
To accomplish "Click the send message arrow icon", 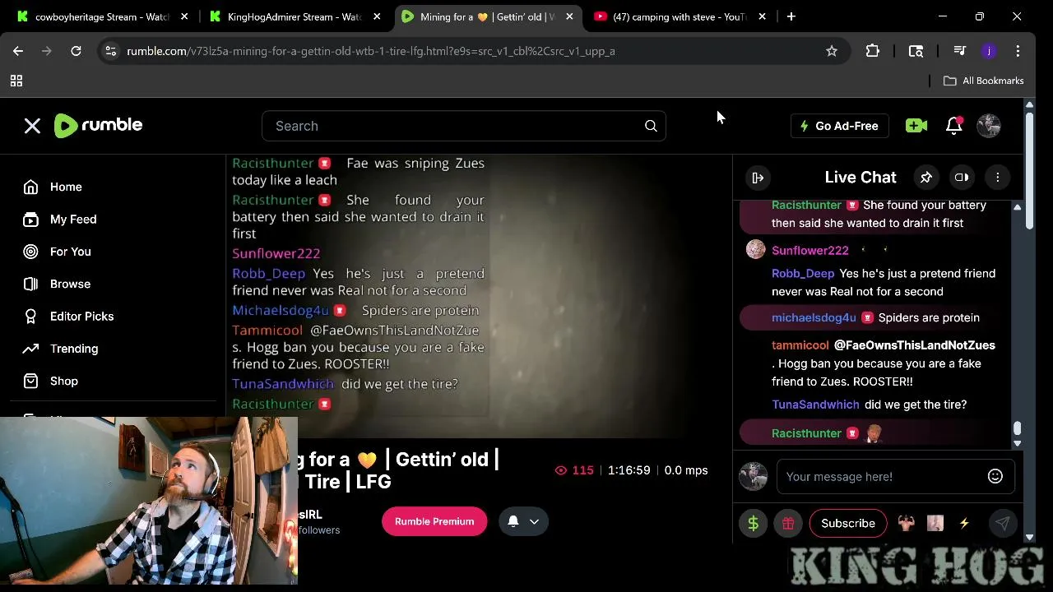I will point(1002,523).
